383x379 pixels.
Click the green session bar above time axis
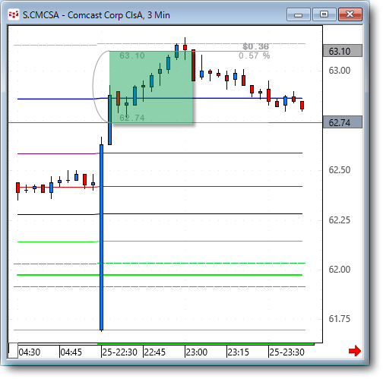[206, 344]
